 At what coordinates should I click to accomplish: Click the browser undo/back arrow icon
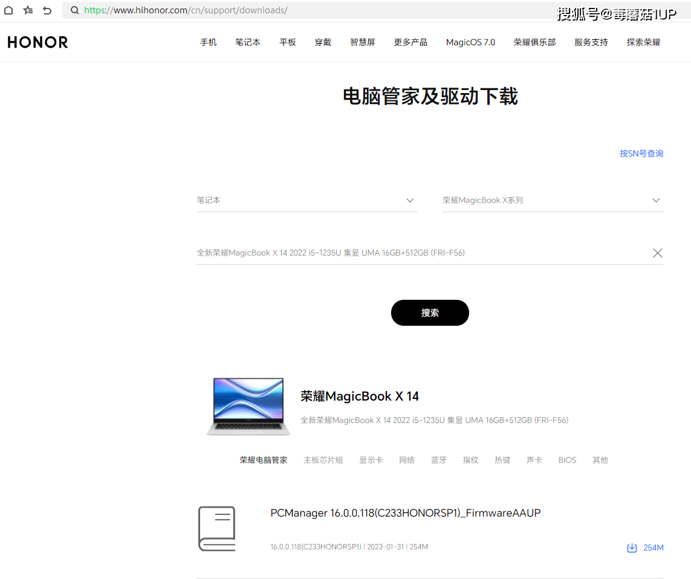click(x=47, y=10)
